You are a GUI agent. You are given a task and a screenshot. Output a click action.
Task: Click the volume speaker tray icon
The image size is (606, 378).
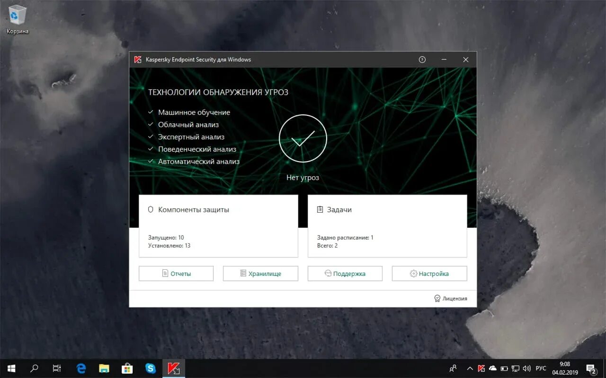pos(527,368)
